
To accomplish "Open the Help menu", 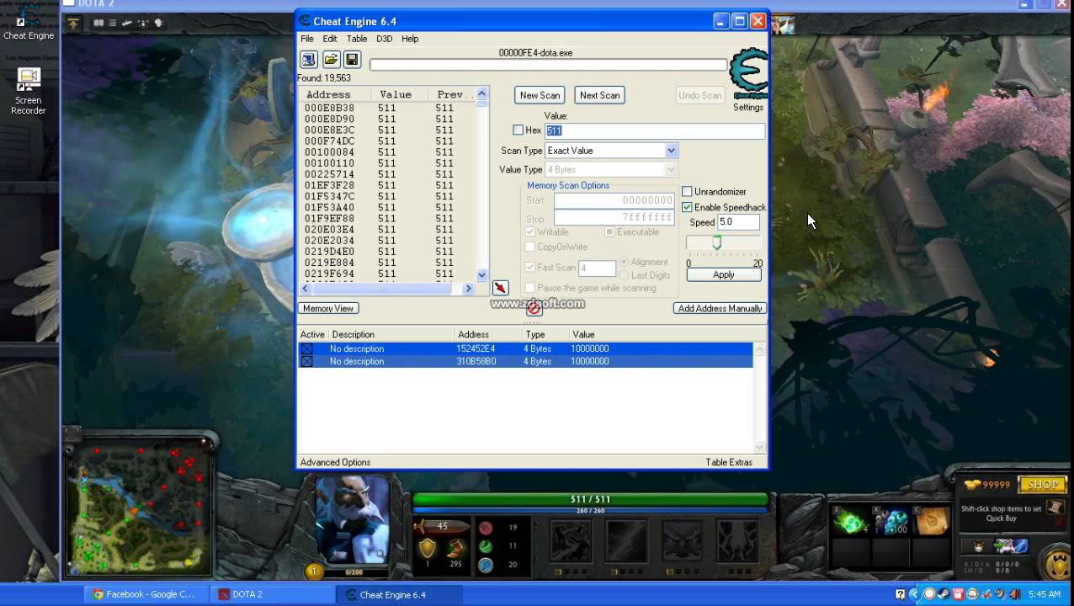I will [x=410, y=39].
